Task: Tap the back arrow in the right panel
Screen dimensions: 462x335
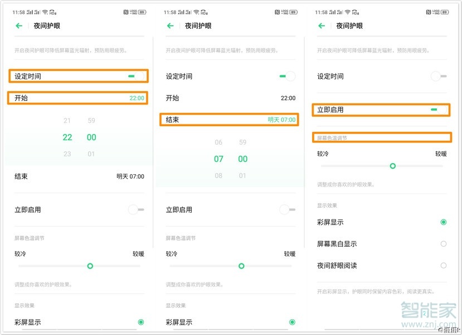Action: [321, 26]
